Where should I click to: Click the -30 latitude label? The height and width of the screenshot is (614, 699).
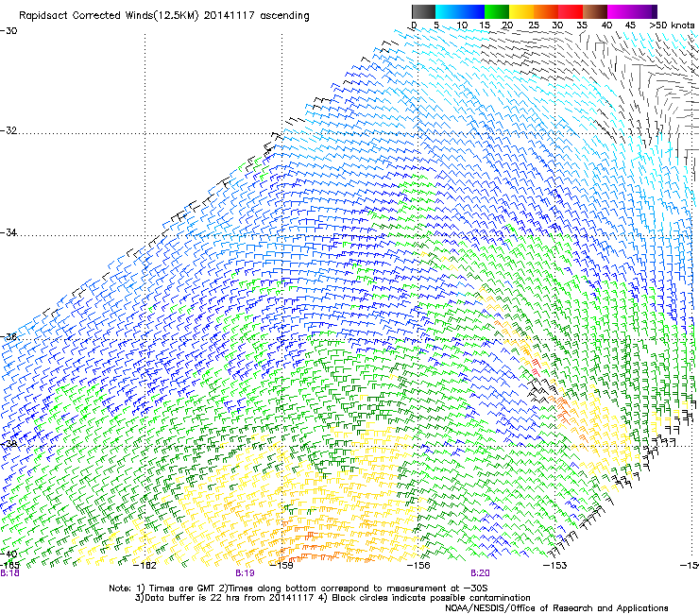click(x=9, y=30)
